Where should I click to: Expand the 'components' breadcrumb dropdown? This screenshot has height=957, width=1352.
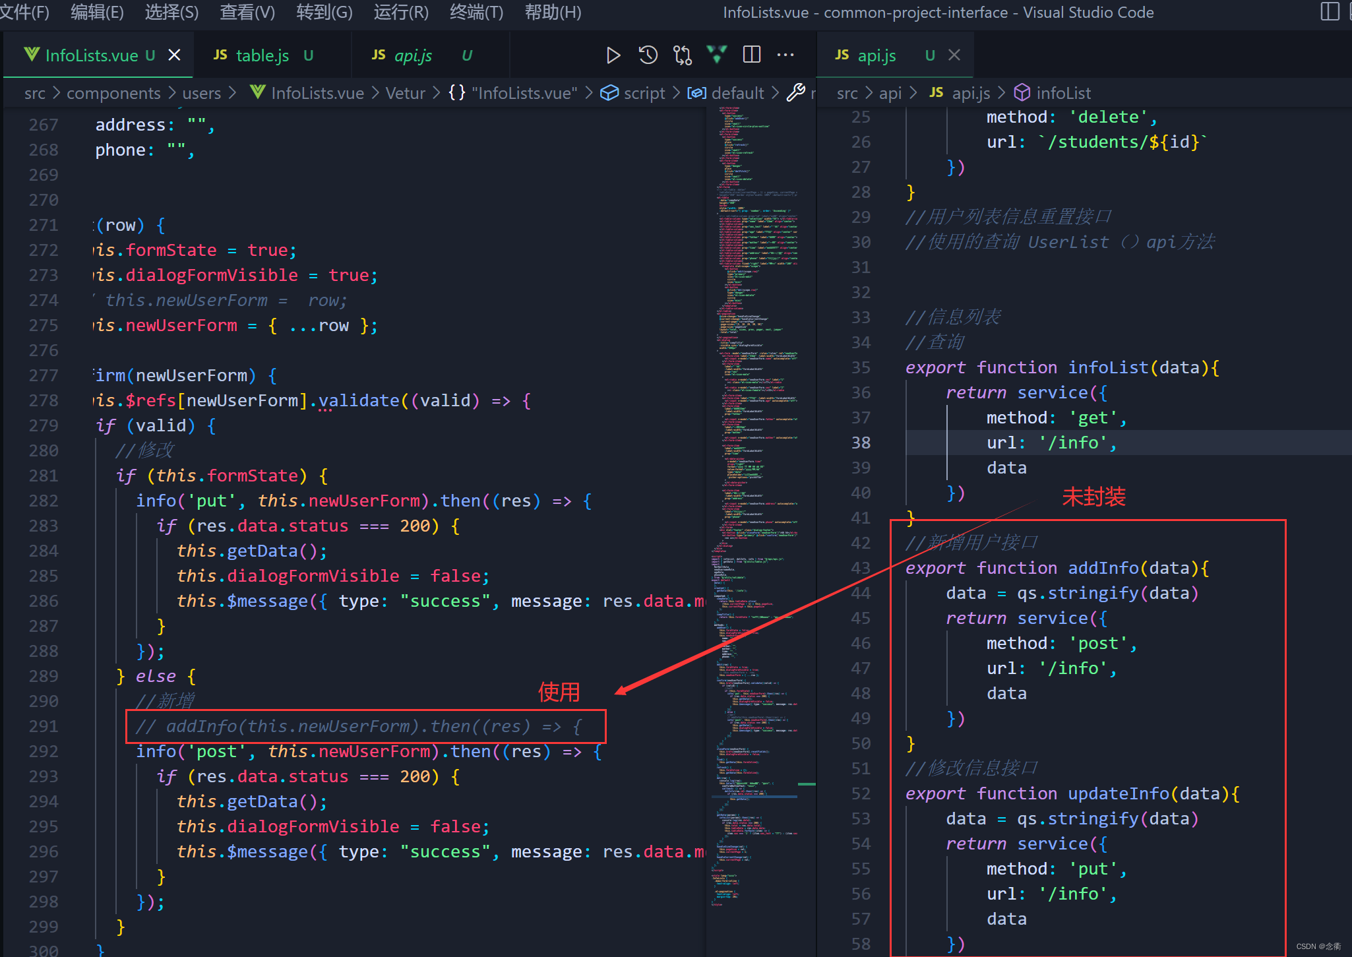(x=113, y=93)
